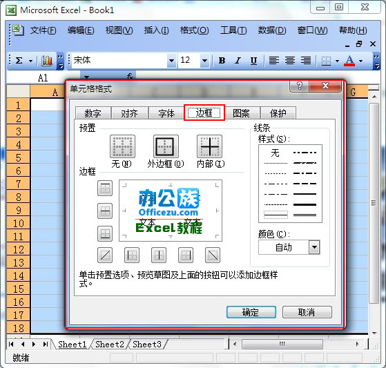Open the Sheet3 worksheet tab
The height and width of the screenshot is (368, 386).
point(146,344)
